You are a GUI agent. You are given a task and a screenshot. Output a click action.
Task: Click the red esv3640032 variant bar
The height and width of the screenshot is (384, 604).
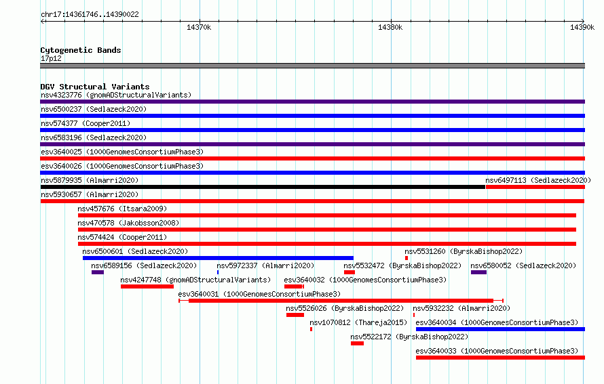pos(293,286)
